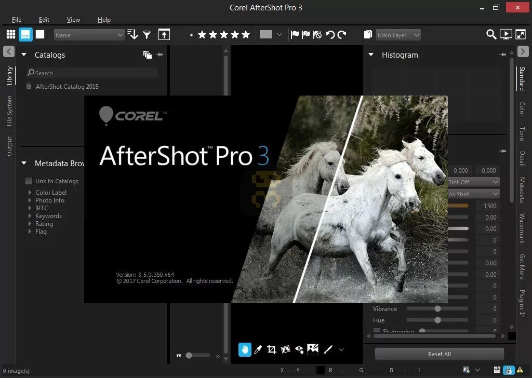Click the warning triangle in status bar
The width and height of the screenshot is (532, 378).
pyautogui.click(x=520, y=370)
